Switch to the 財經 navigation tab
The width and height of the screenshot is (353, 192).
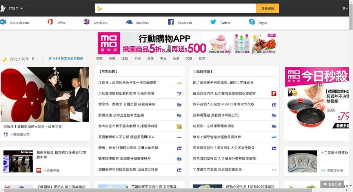pos(137,59)
